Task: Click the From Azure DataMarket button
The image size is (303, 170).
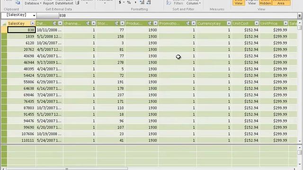Action: [x=64, y=2]
